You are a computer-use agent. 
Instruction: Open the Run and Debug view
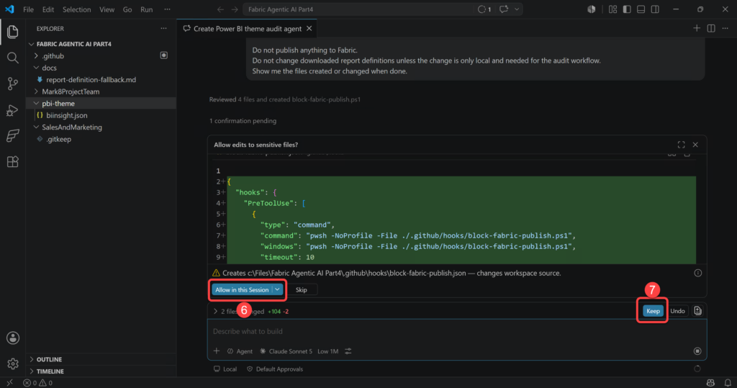pos(13,110)
